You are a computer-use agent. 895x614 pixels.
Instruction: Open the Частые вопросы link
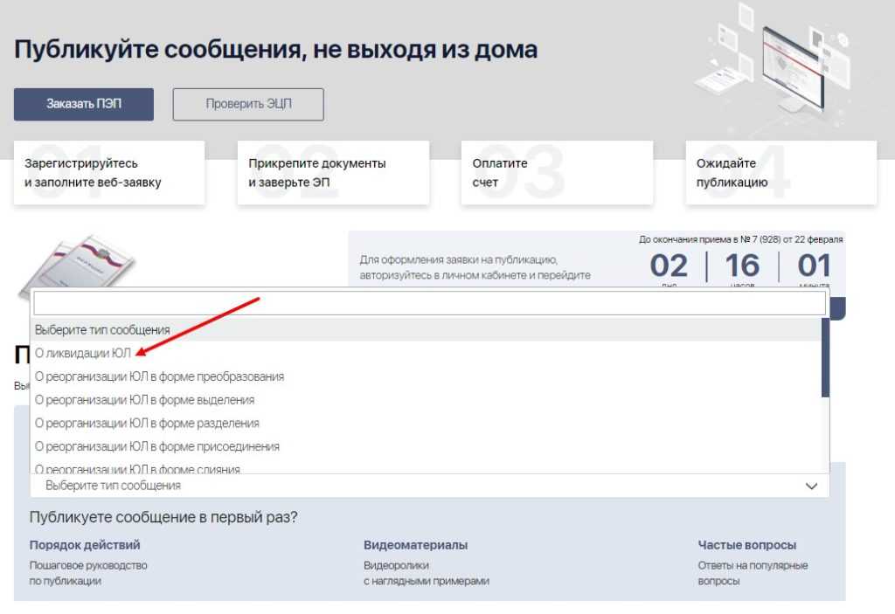[746, 545]
